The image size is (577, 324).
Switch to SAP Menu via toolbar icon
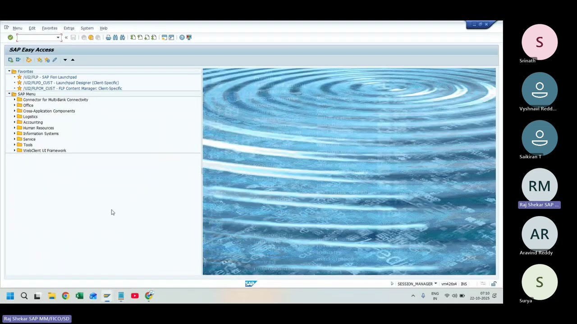[x=18, y=60]
